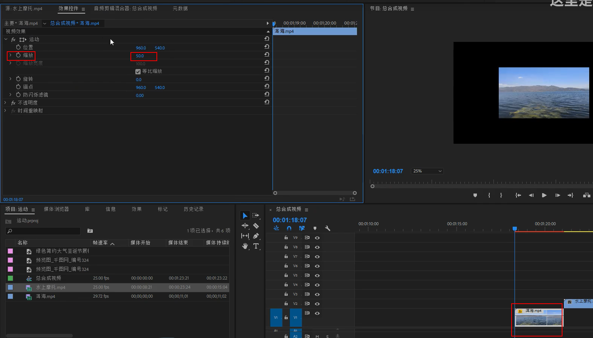Click the timeline timecode 00:01:18:07
Viewport: 593px width, 338px height.
(x=290, y=220)
